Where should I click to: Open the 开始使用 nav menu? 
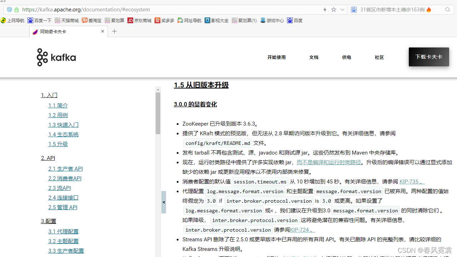pos(277,57)
